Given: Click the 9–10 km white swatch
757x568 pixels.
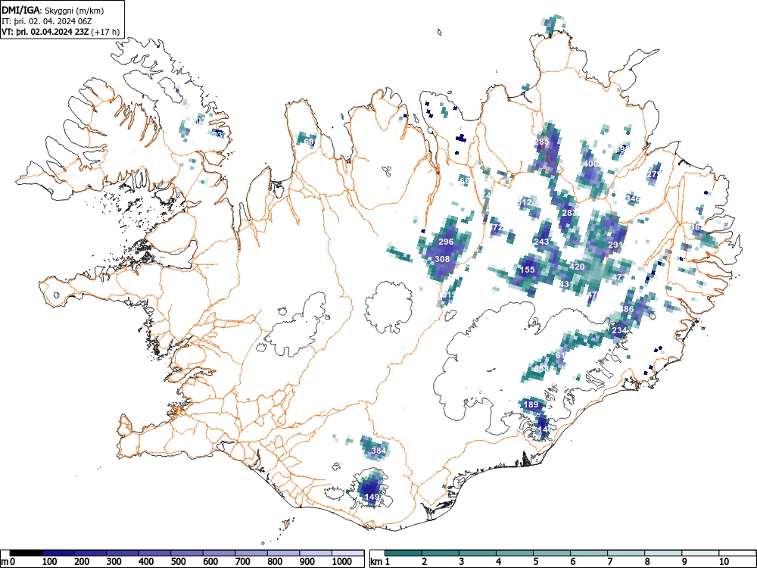Looking at the screenshot, I should pyautogui.click(x=700, y=553).
